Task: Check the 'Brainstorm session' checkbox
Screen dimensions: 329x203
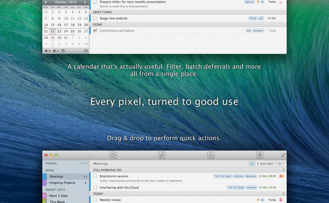Action: tap(95, 176)
